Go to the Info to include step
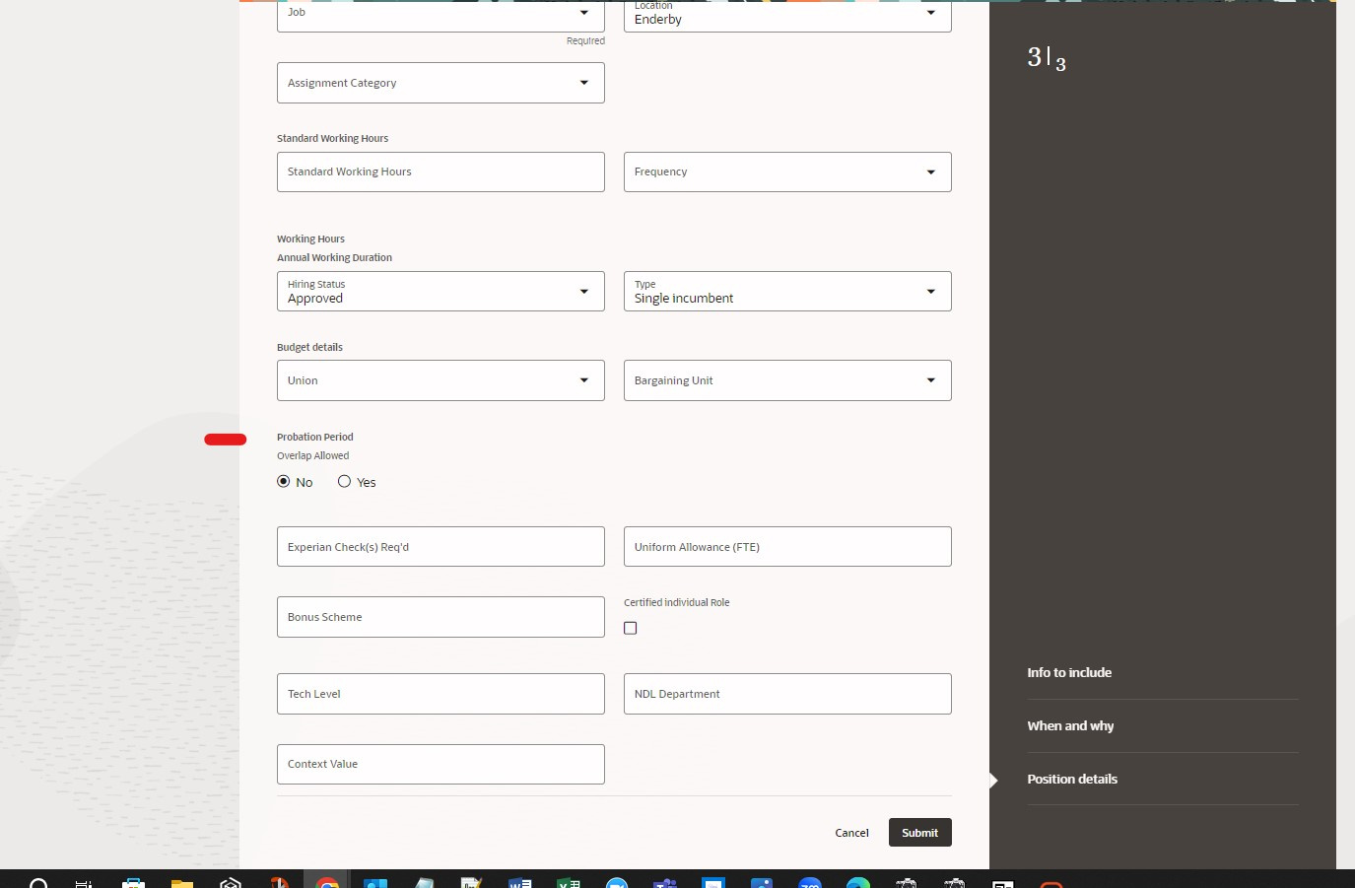The image size is (1355, 888). (1069, 672)
